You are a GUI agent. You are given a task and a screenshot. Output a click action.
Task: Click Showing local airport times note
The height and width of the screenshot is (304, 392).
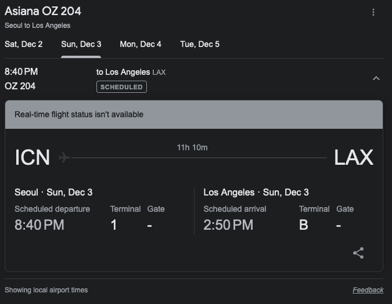(46, 290)
